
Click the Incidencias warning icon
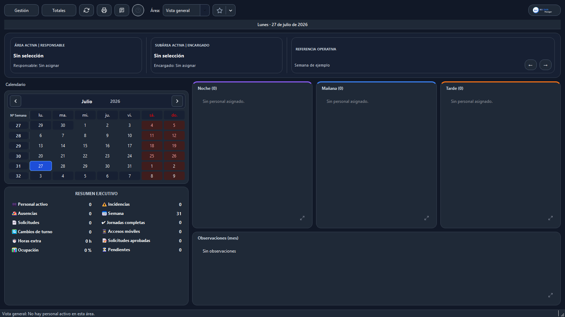105,204
